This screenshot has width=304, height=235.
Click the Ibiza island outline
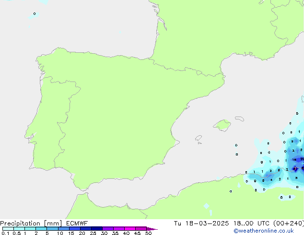199,138
